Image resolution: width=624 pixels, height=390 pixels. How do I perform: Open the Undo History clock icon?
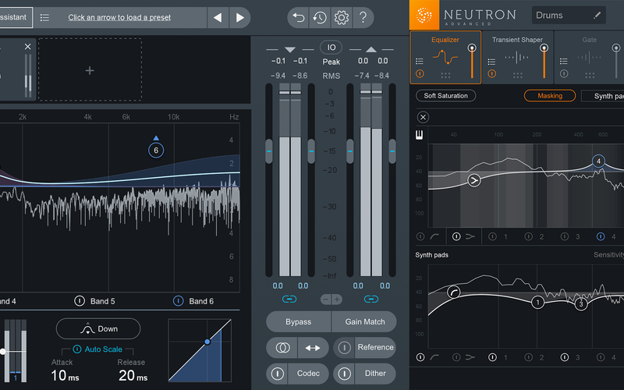320,17
